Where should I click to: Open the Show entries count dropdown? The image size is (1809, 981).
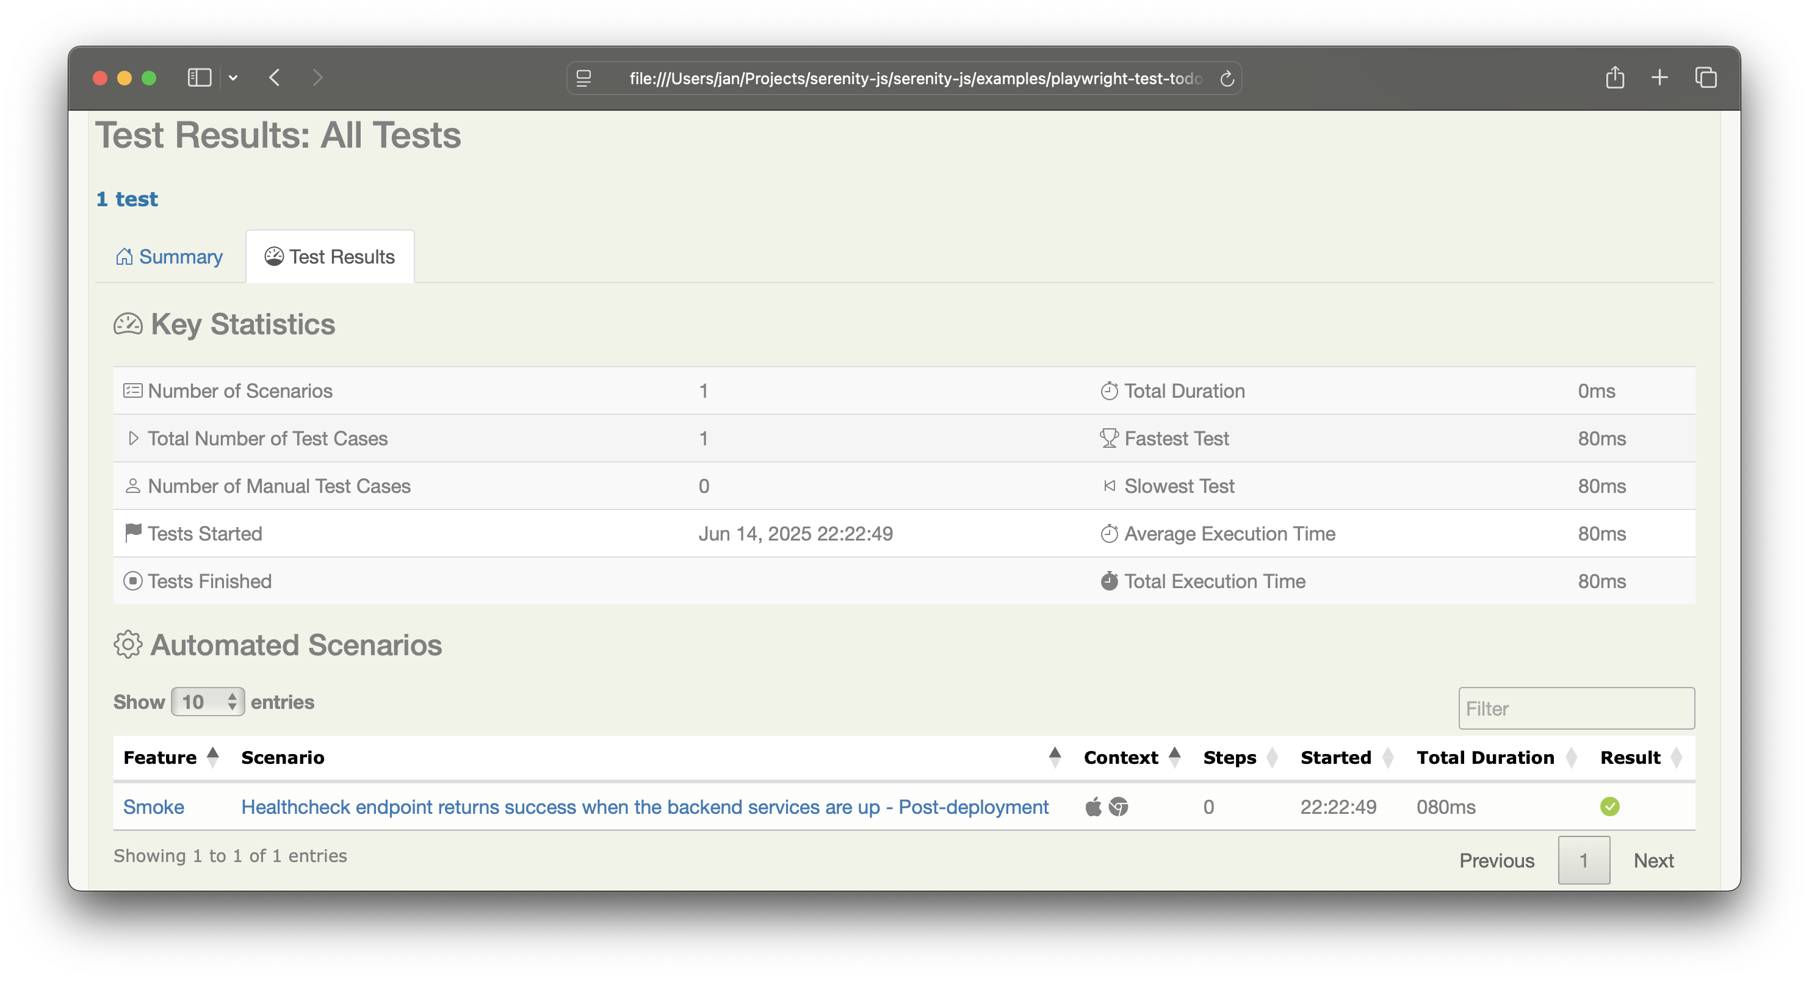(x=208, y=702)
